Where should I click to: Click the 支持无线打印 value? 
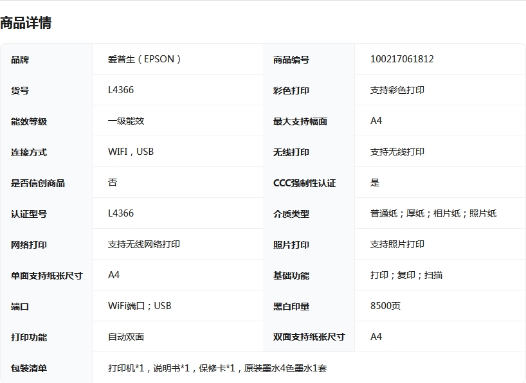pos(397,152)
